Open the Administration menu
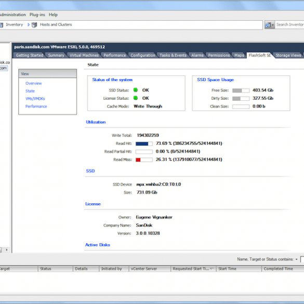304x304 pixels. click(x=12, y=15)
